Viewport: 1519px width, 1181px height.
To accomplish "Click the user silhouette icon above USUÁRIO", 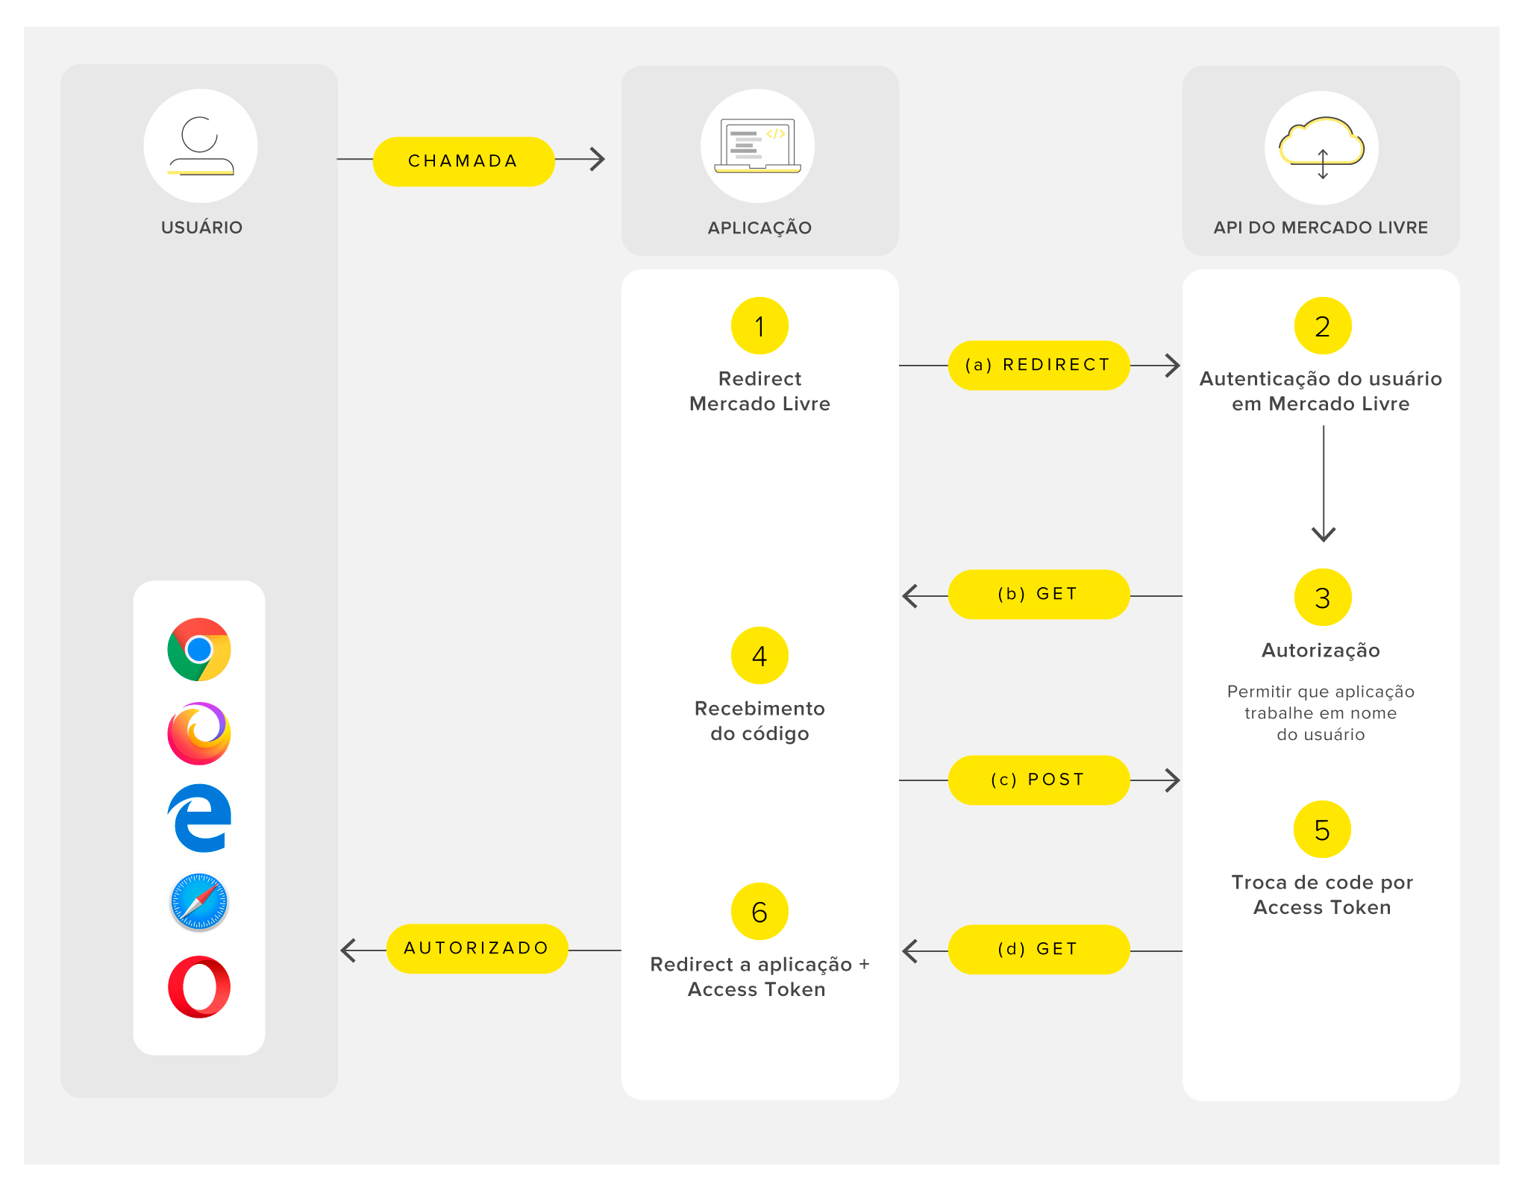I will coord(201,145).
